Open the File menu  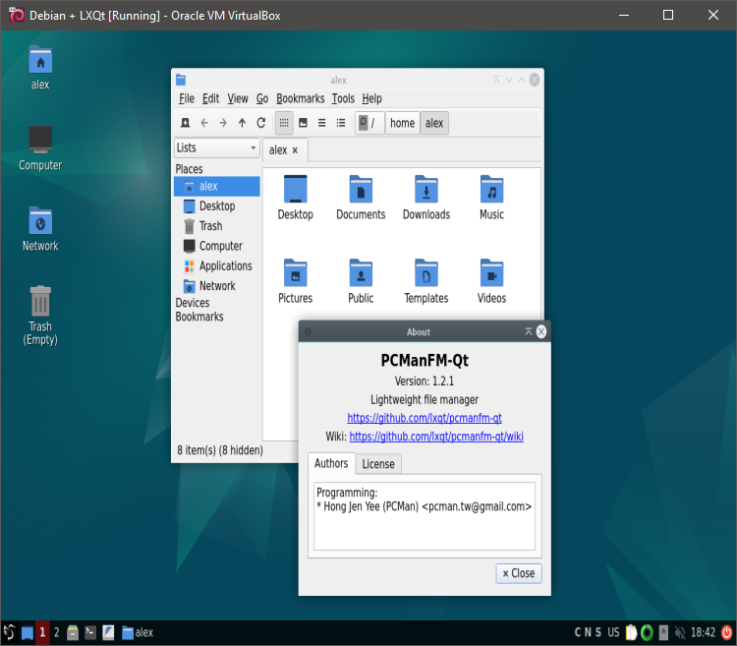coord(187,98)
